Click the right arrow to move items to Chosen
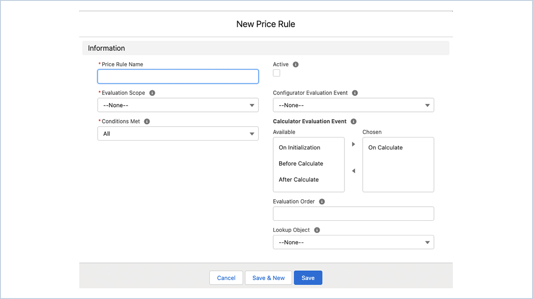The width and height of the screenshot is (533, 299). tap(353, 144)
